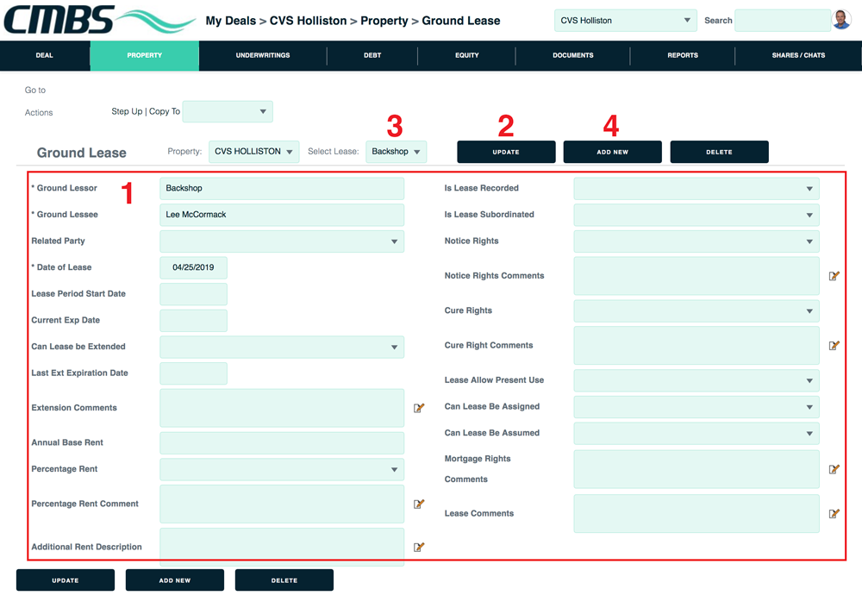The height and width of the screenshot is (614, 862).
Task: Click the top Delete button
Action: (719, 152)
